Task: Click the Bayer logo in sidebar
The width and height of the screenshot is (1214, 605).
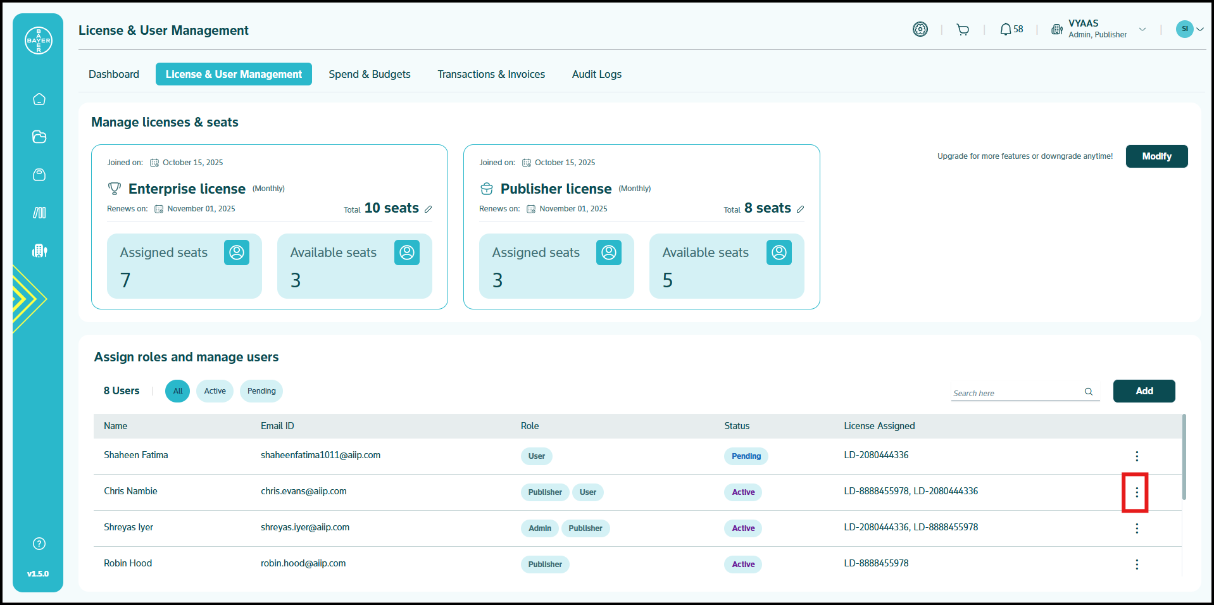Action: click(x=39, y=41)
